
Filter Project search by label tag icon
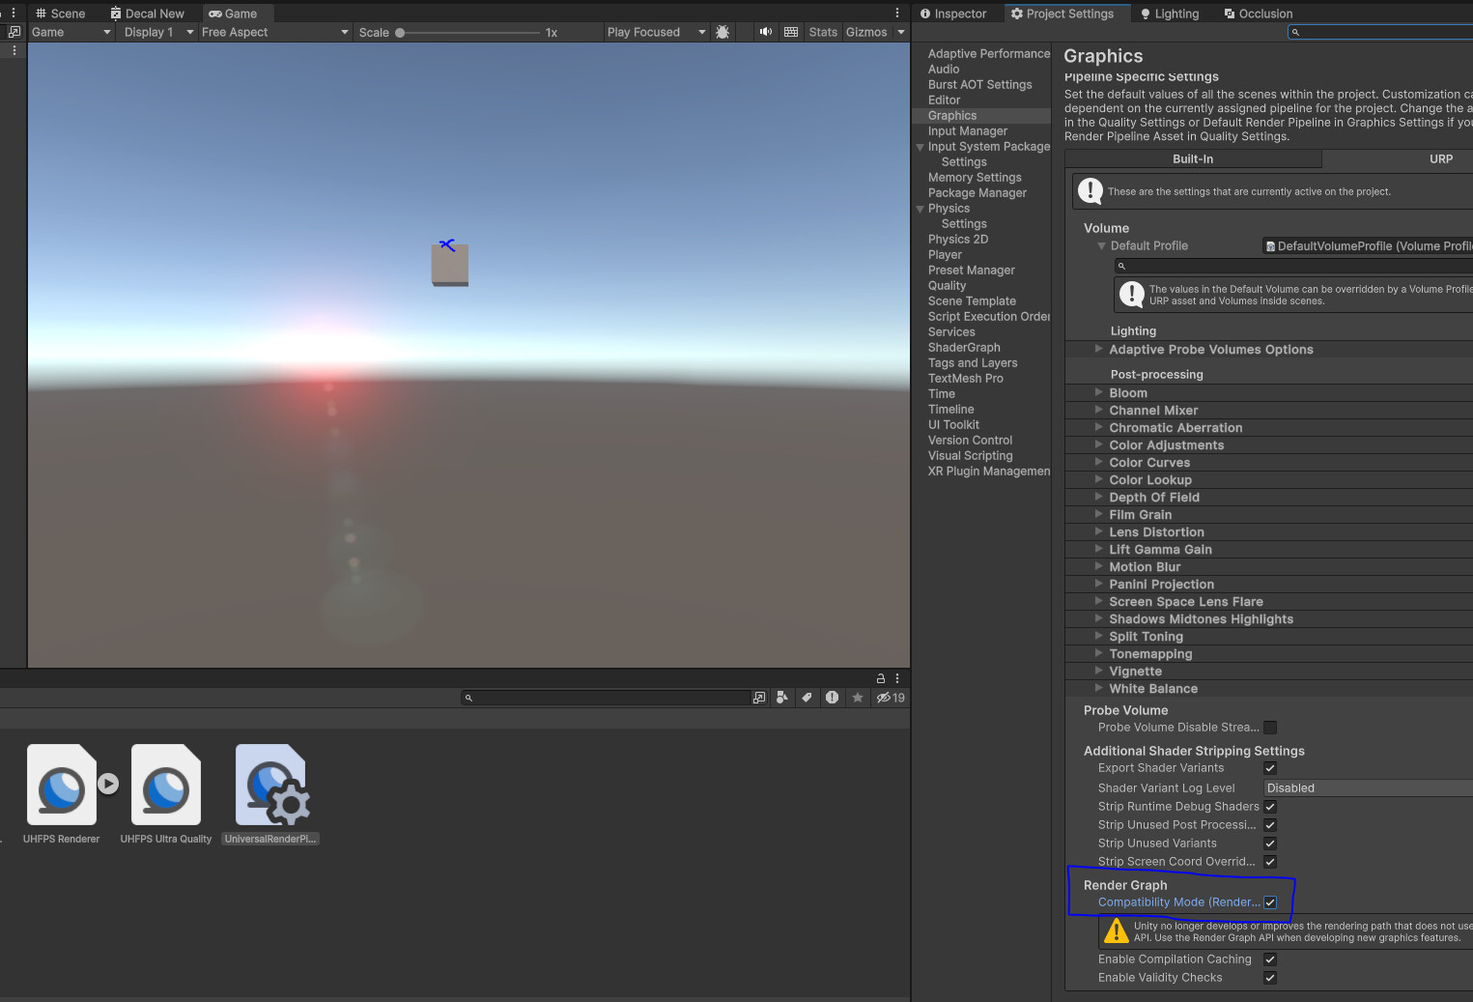point(807,697)
